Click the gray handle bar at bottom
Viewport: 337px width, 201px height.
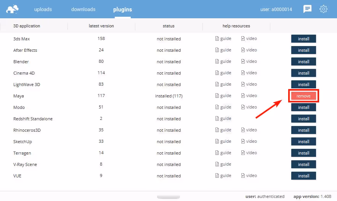168,197
